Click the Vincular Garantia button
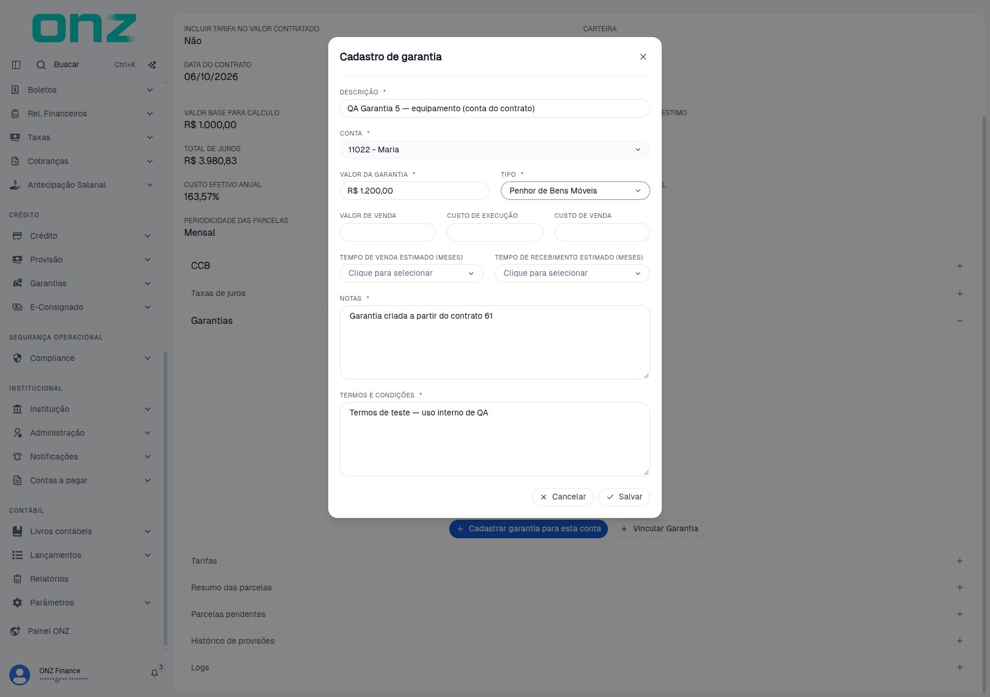The height and width of the screenshot is (697, 990). pyautogui.click(x=659, y=529)
